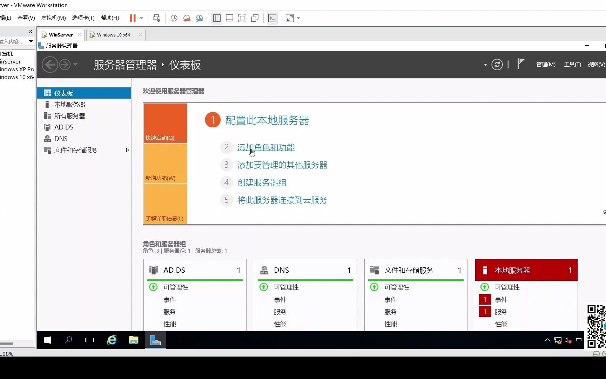Toggle the thumbnail bar view icon

pyautogui.click(x=229, y=18)
